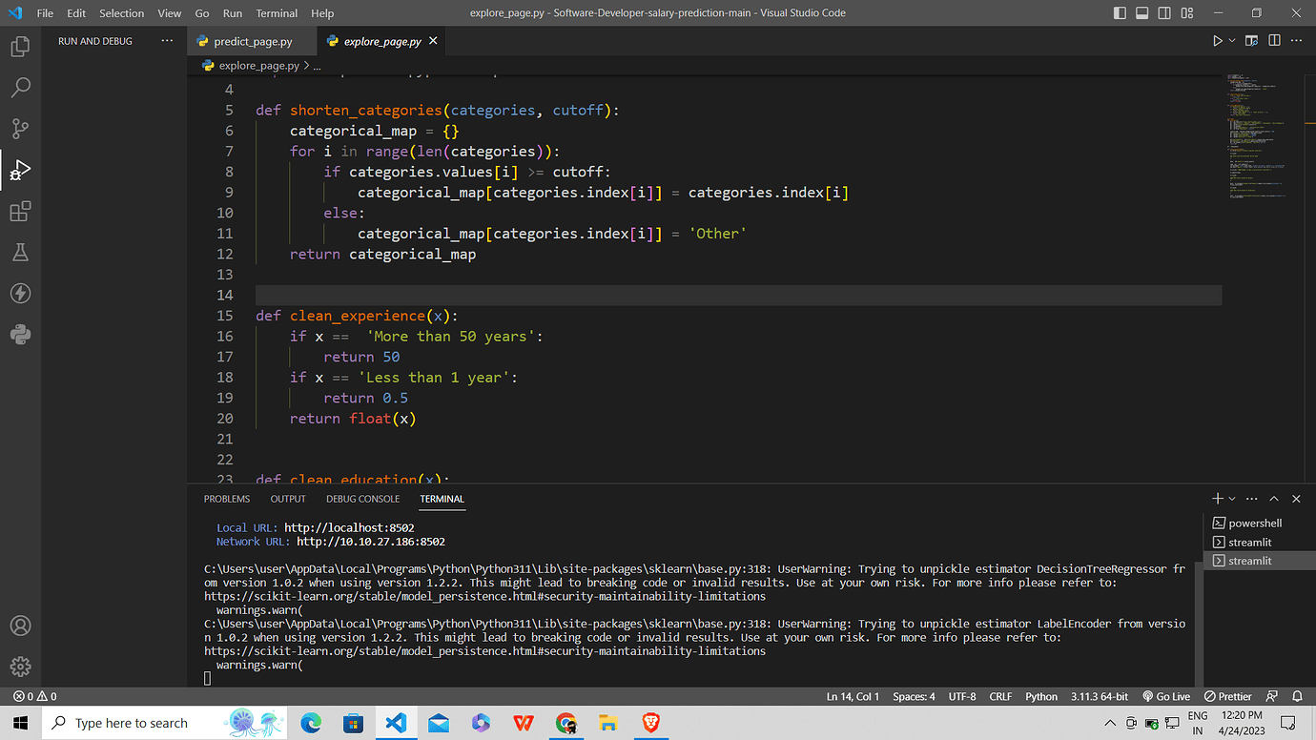Click the Extensions icon

21,211
